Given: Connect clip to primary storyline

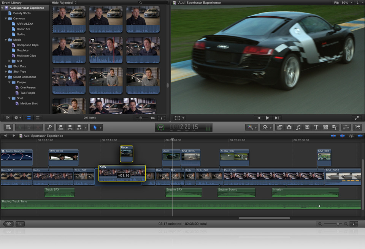Looking at the screenshot, I should (x=61, y=128).
